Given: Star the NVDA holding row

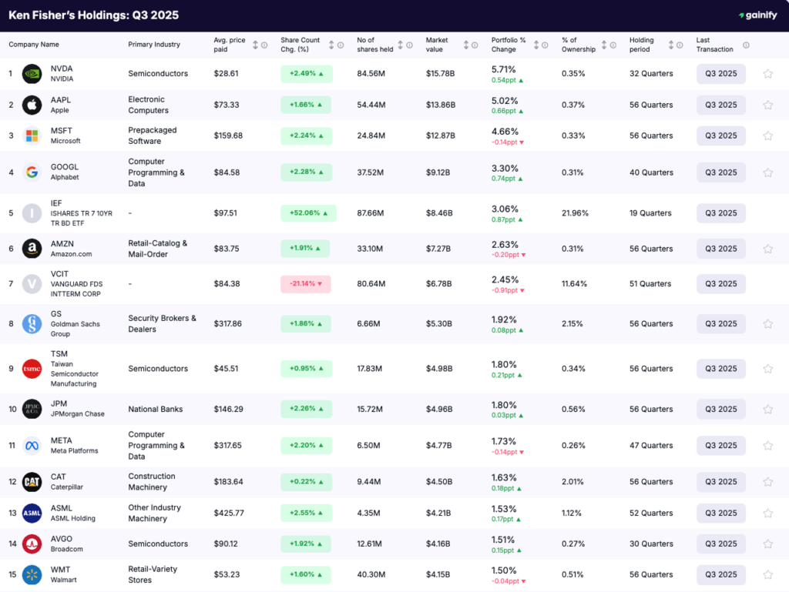Looking at the screenshot, I should (767, 73).
